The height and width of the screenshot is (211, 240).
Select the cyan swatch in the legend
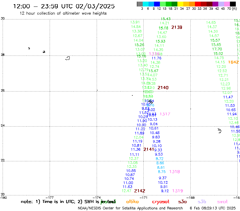146,4
